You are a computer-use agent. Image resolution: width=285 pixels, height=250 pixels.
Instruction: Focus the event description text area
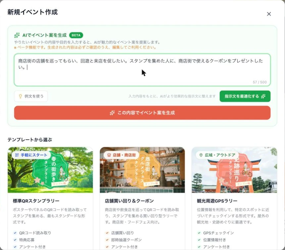click(x=142, y=70)
